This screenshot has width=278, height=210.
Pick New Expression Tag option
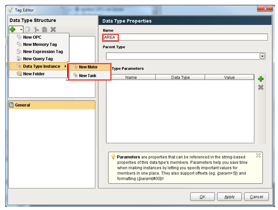click(x=42, y=52)
